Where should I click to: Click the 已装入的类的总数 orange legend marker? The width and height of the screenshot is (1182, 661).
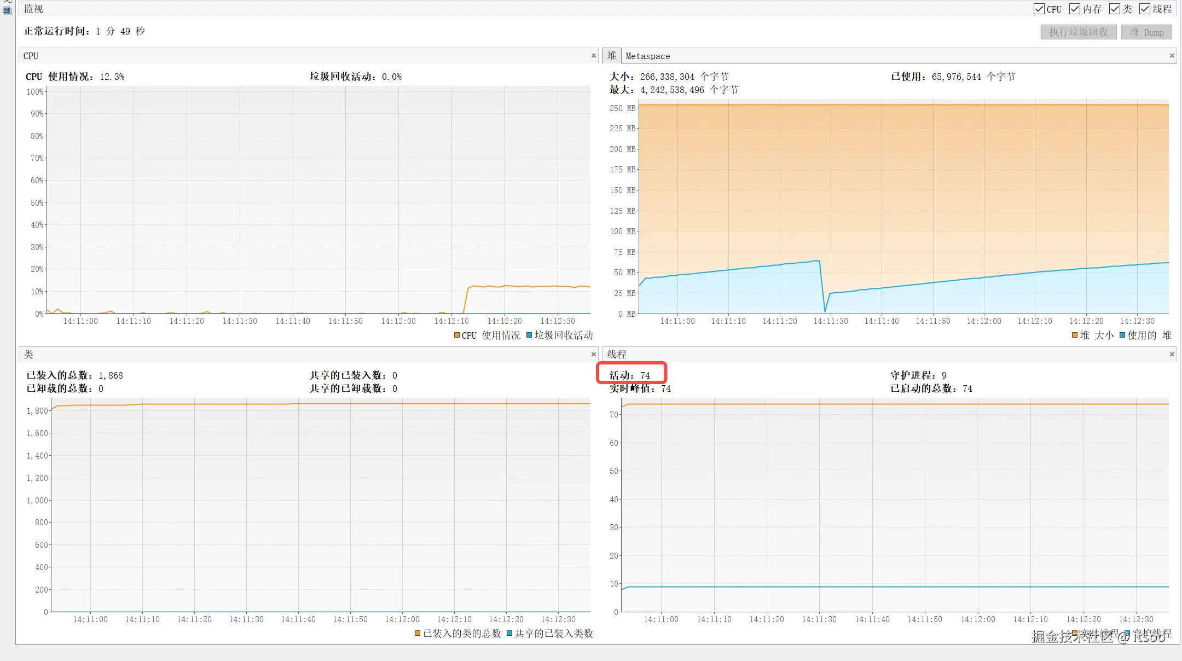(418, 634)
